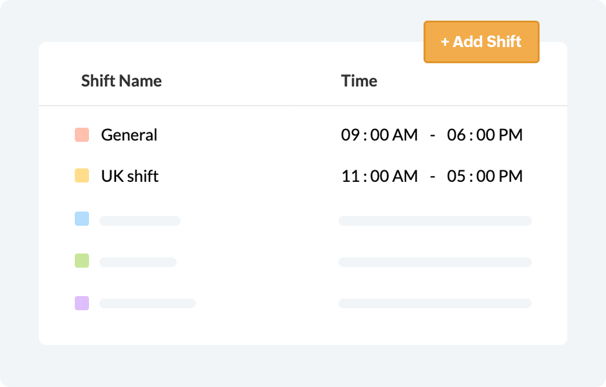Select the yellow color swatch beside UK shift
Viewport: 606px width, 387px height.
coord(82,175)
